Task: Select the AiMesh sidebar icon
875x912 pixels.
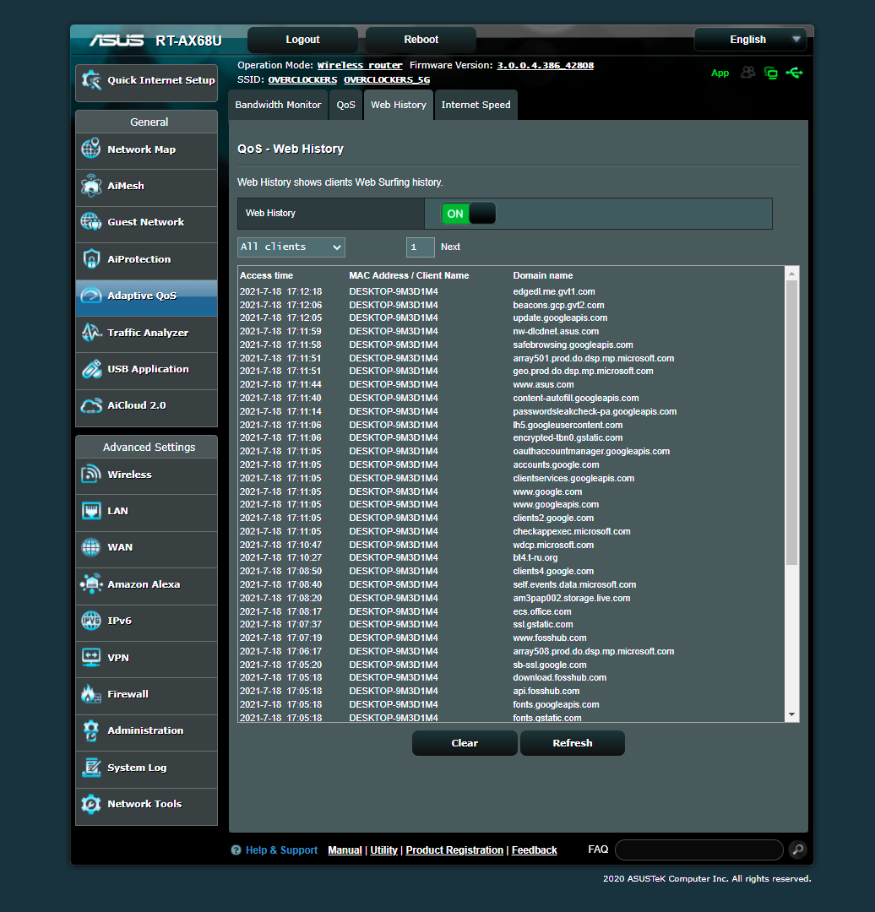Action: pyautogui.click(x=91, y=186)
